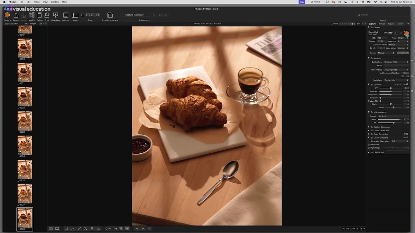Toggle the Color Correction enable checkbox
This screenshot has width=415, height=233.
(x=407, y=134)
